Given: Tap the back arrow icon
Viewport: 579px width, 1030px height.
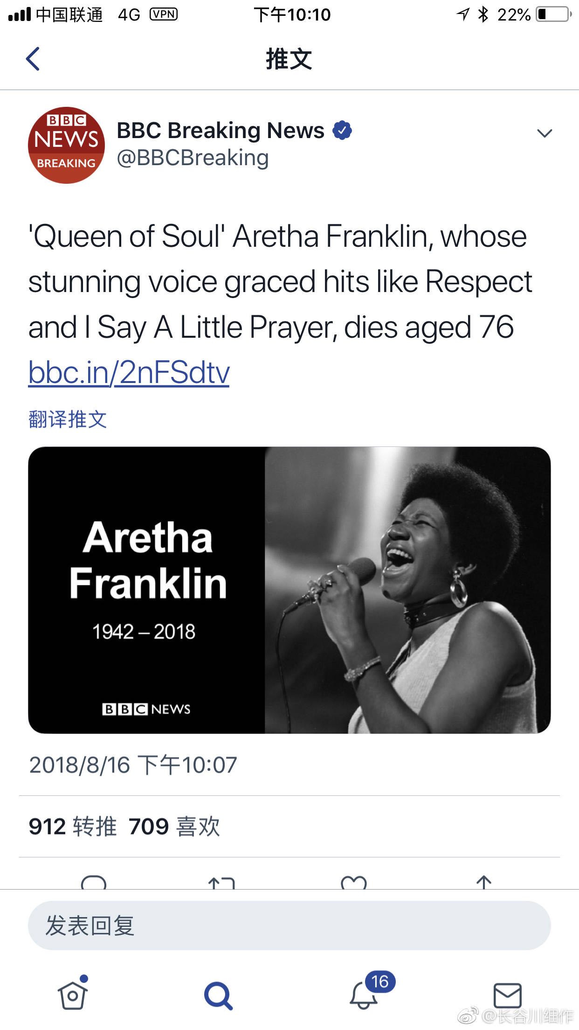Looking at the screenshot, I should (33, 59).
